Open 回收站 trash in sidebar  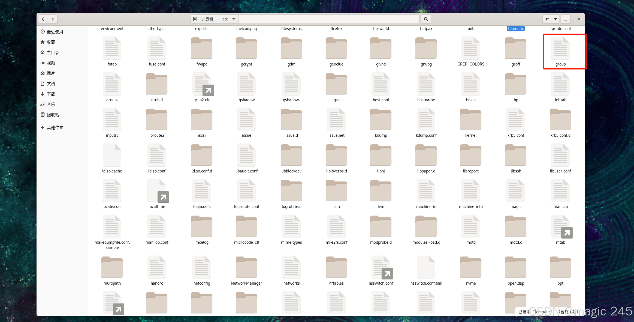[x=53, y=115]
